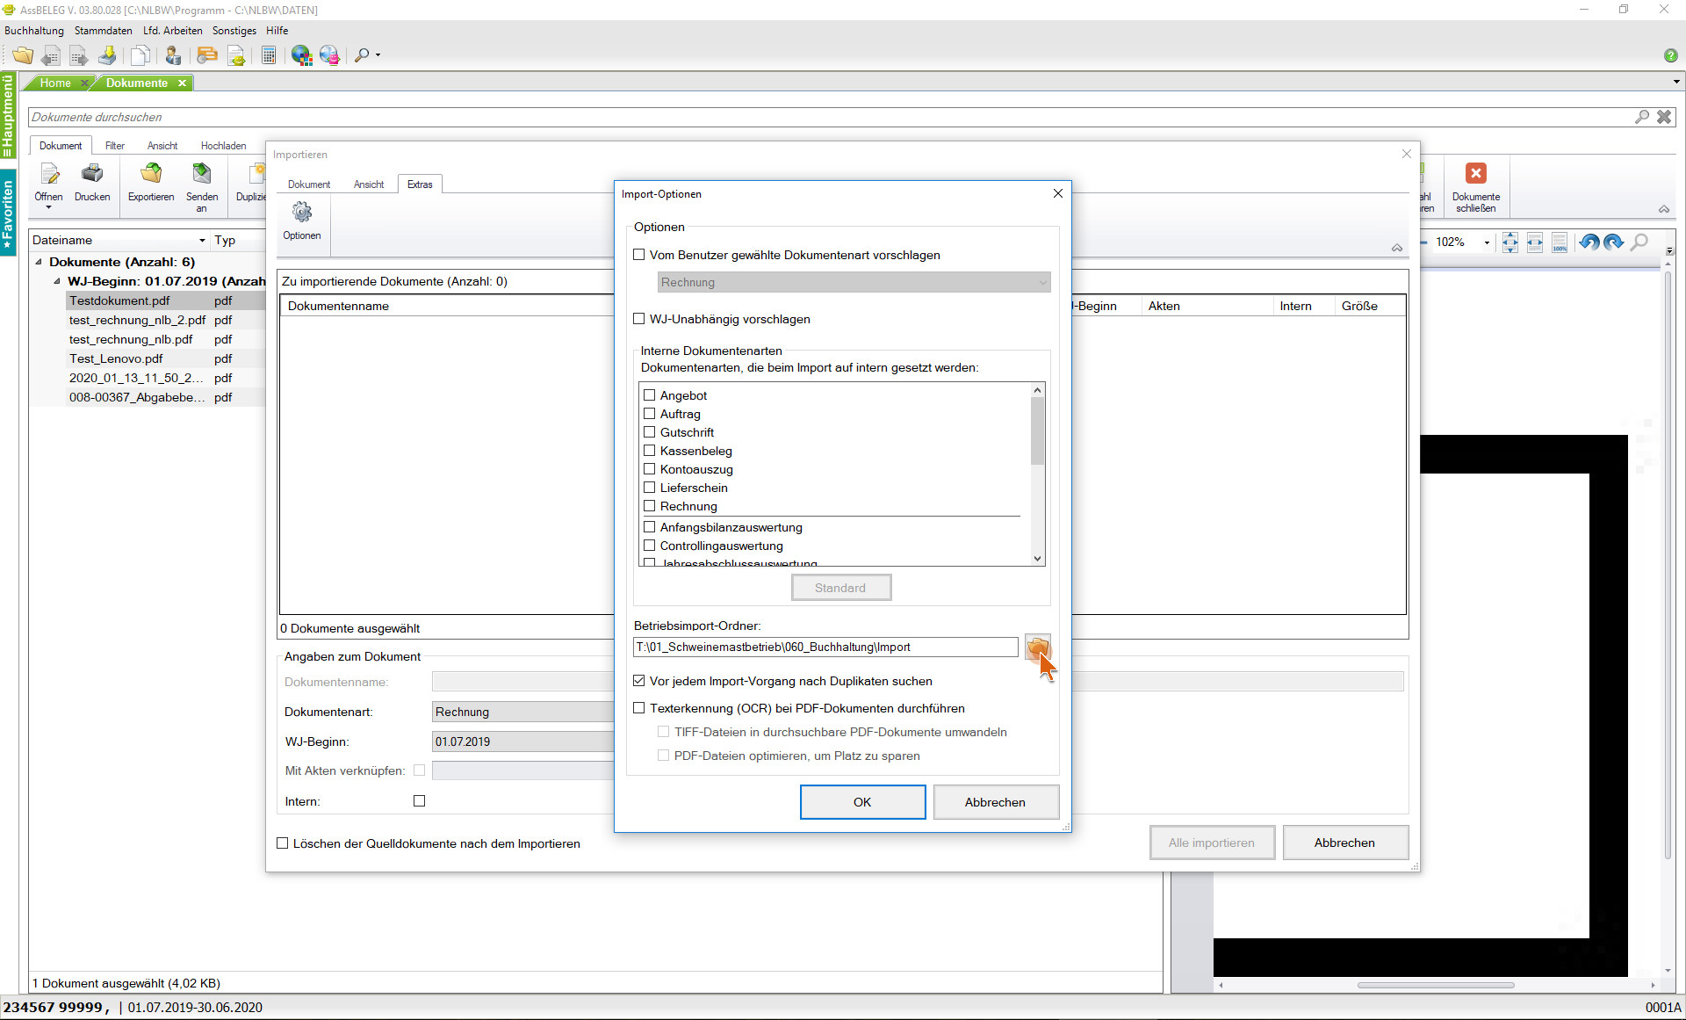The height and width of the screenshot is (1020, 1686).
Task: Open the zoom 102% dropdown
Action: [1487, 242]
